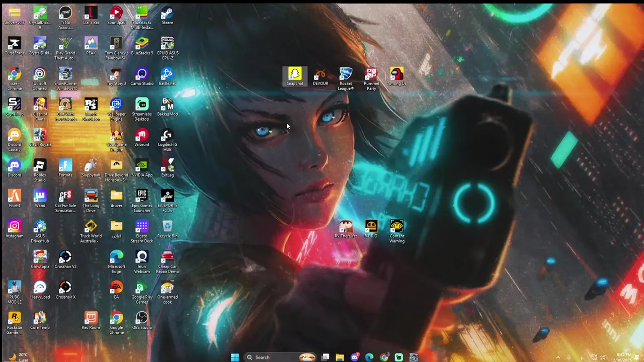Select Golf With Your Friends icon

click(x=65, y=110)
